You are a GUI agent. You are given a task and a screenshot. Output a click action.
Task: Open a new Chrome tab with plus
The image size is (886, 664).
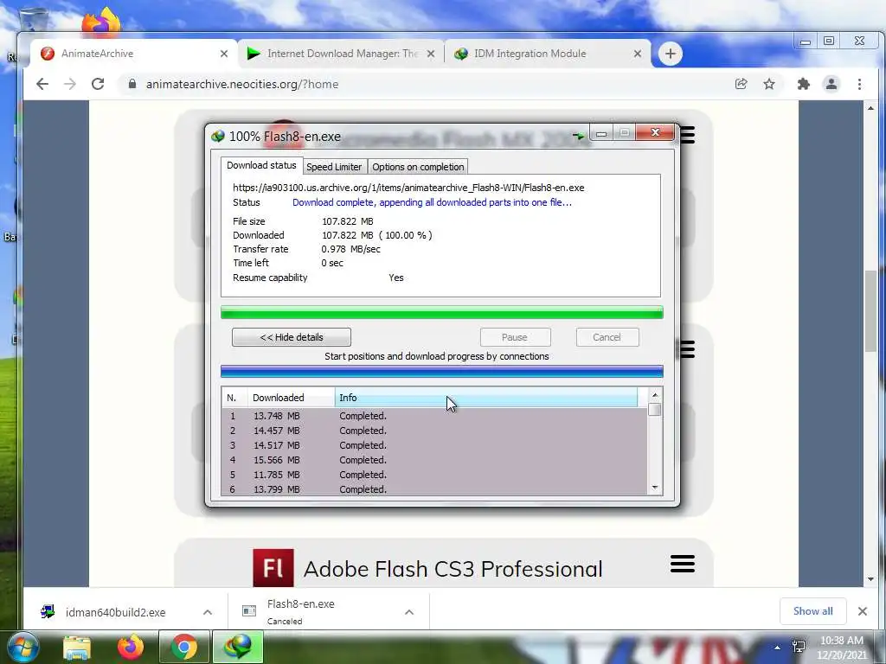(x=671, y=54)
